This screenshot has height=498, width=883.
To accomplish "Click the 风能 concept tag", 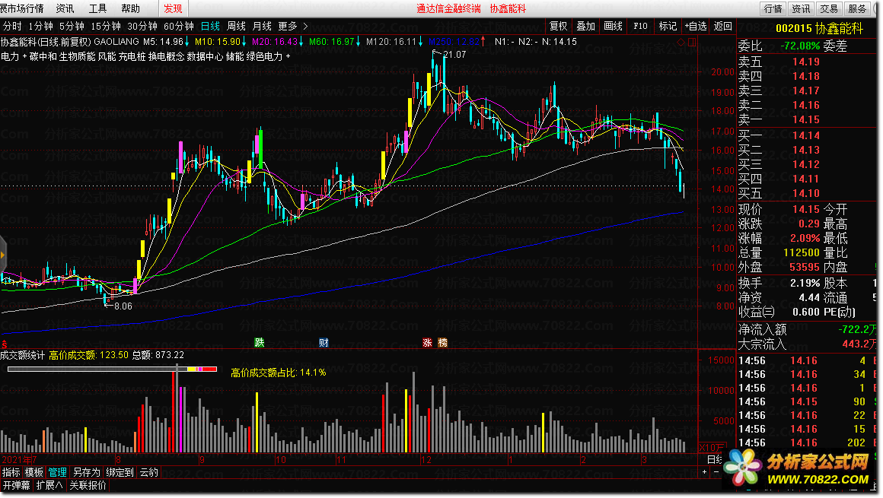I will tap(107, 56).
